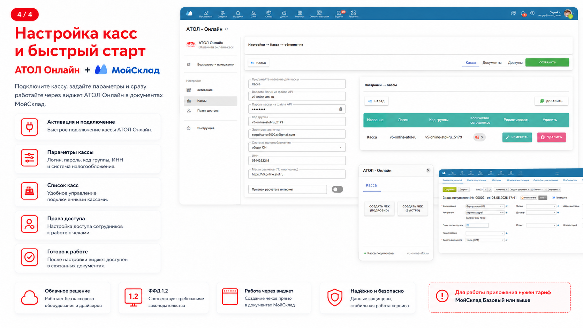583x328 pixels.
Task: Open the Канал продаж dropdown
Action: 485,233
